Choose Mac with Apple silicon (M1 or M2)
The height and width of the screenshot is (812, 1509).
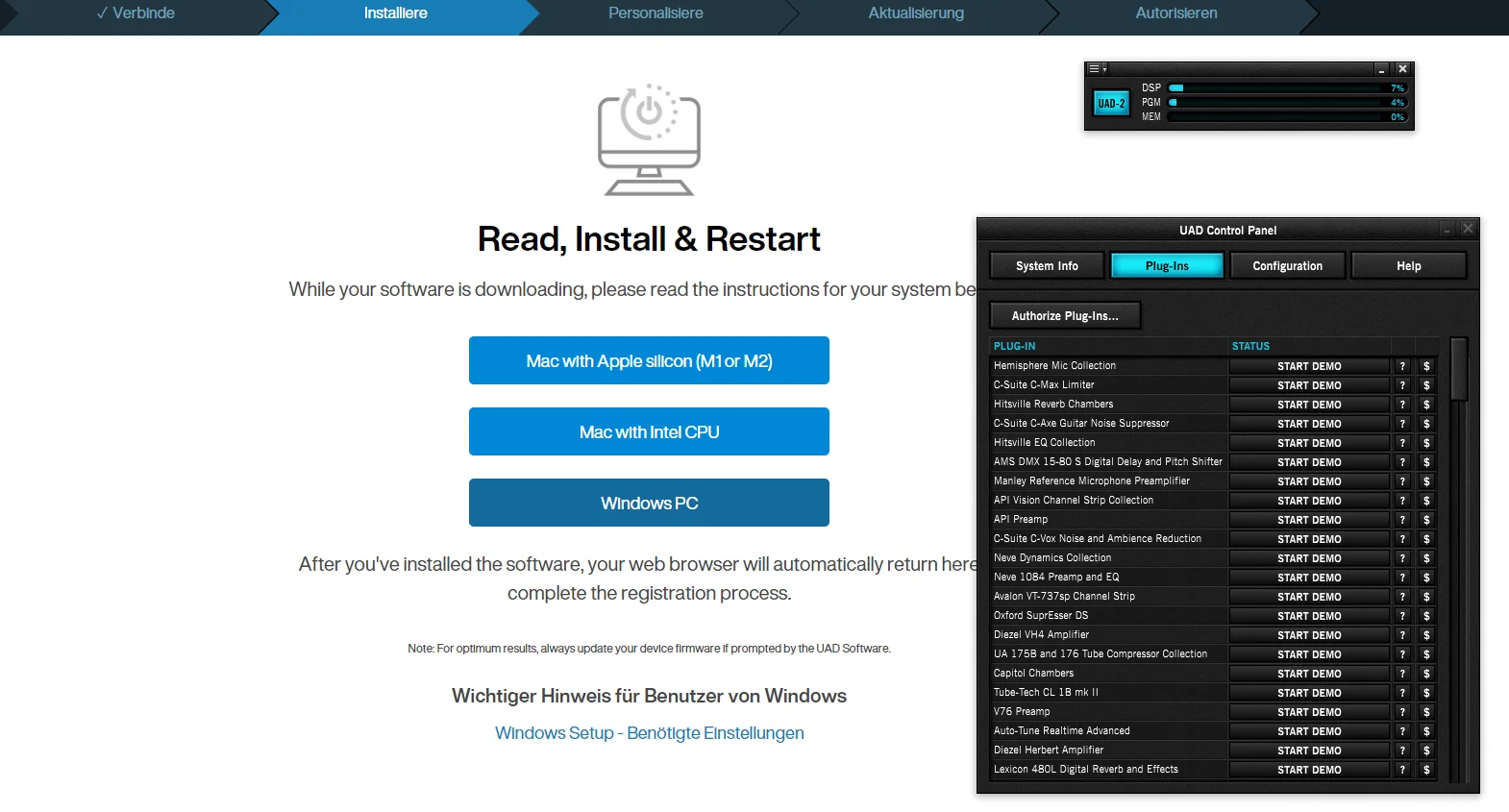649,360
